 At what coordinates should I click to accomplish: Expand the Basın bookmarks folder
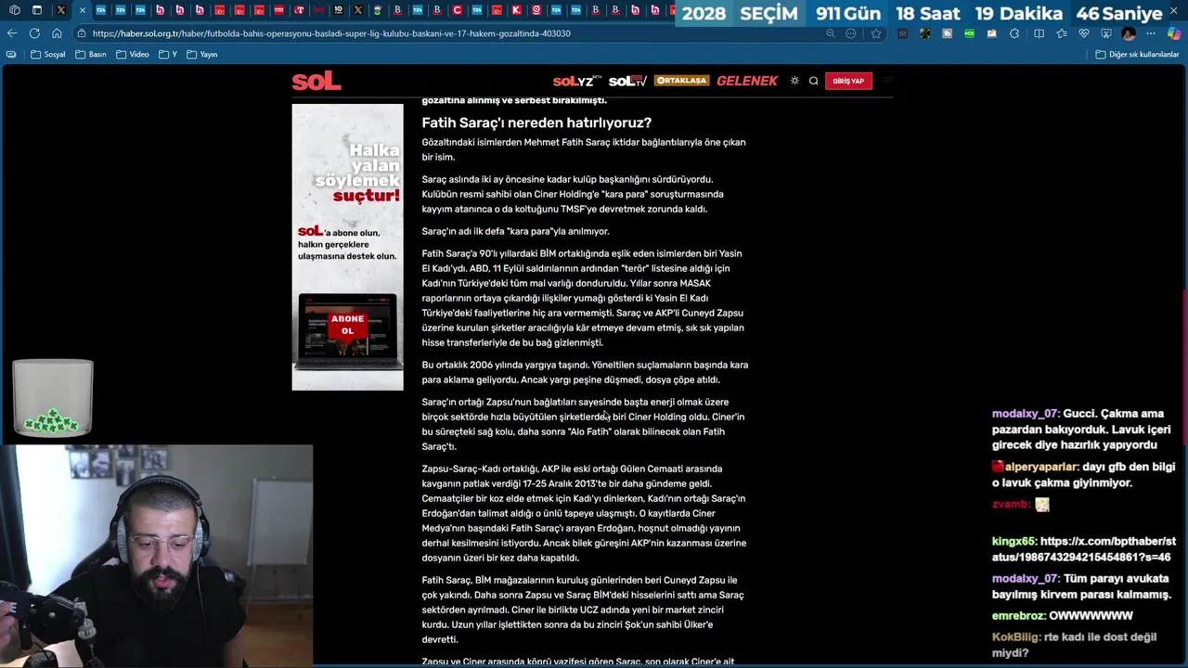click(91, 54)
